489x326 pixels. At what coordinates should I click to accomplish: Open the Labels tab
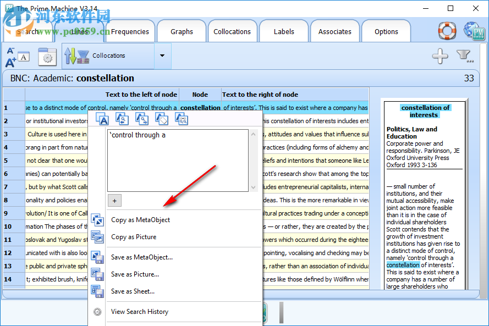[284, 31]
